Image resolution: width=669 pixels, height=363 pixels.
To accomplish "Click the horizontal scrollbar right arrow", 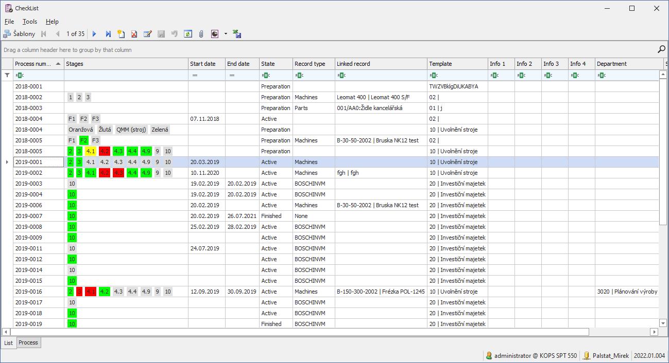I will pyautogui.click(x=655, y=332).
